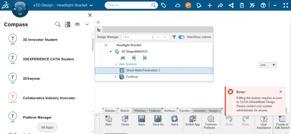Click the New toolbar button

coord(109,121)
